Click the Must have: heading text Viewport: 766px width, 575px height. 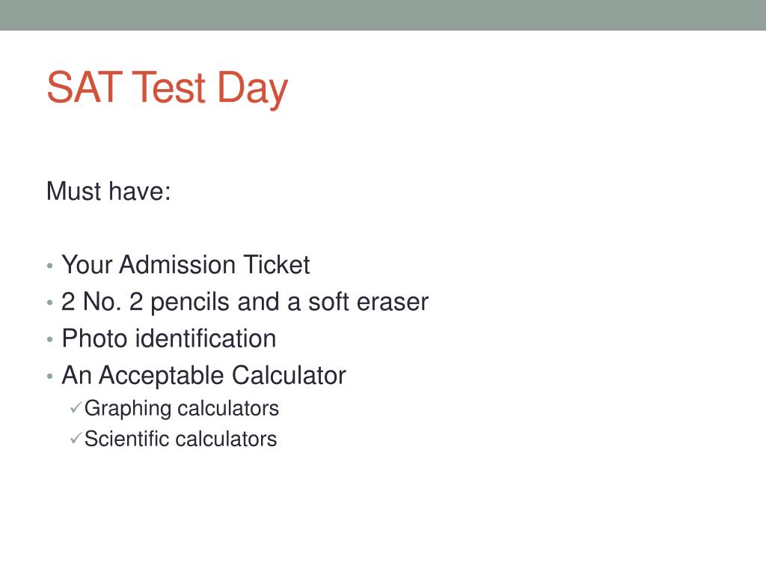tap(108, 191)
